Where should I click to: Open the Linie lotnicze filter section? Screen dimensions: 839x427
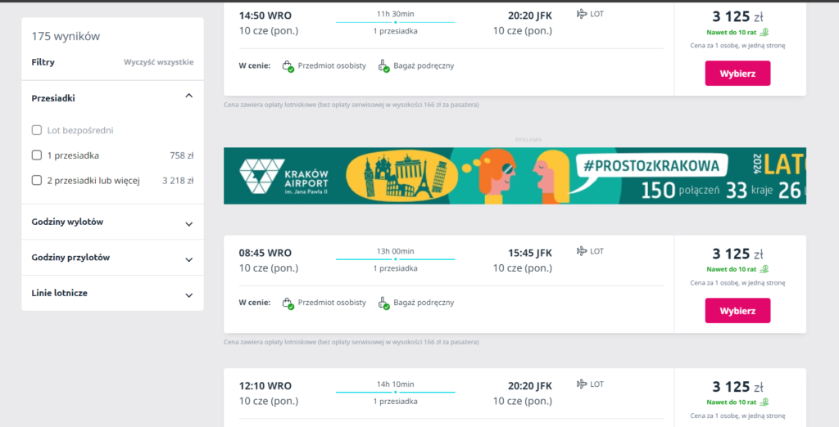tap(189, 294)
